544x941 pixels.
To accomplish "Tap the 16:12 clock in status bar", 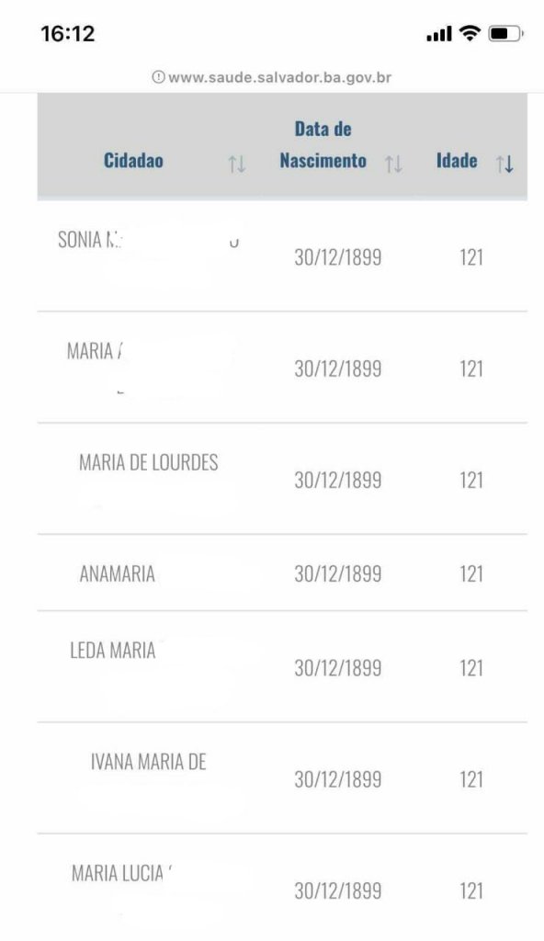I will [68, 34].
